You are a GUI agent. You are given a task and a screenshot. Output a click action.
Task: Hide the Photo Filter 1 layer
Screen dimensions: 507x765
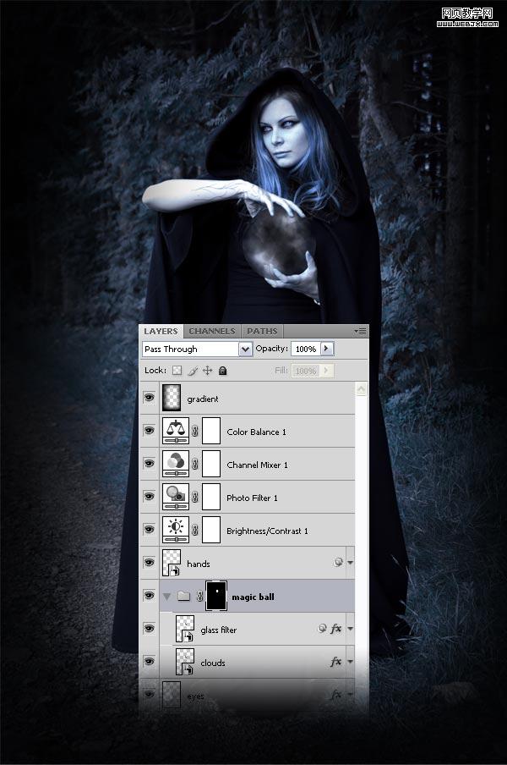click(149, 496)
